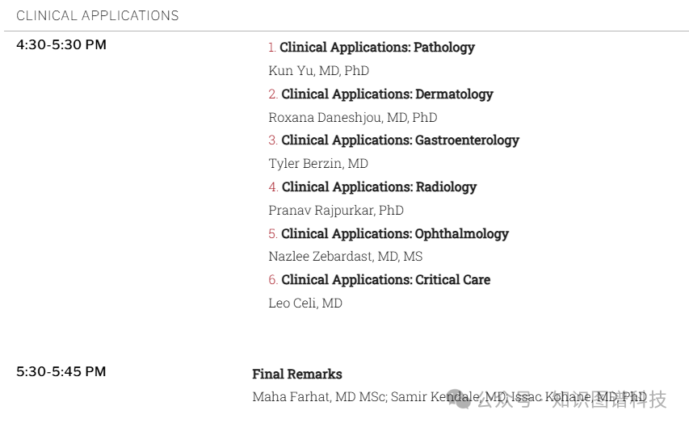Select speaker Leo Celi, MD
The height and width of the screenshot is (427, 689).
click(305, 304)
